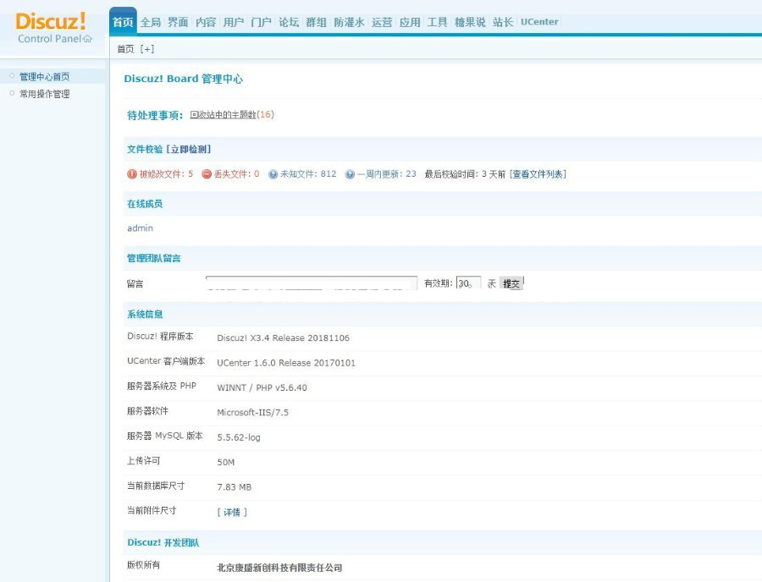The height and width of the screenshot is (582, 762).
Task: Click the red missing files icon
Action: 207,174
